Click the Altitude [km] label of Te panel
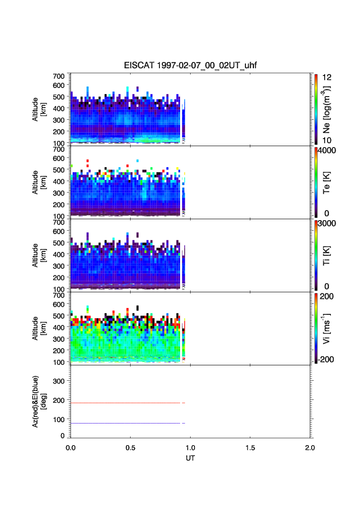The width and height of the screenshot is (340, 511). click(x=39, y=183)
